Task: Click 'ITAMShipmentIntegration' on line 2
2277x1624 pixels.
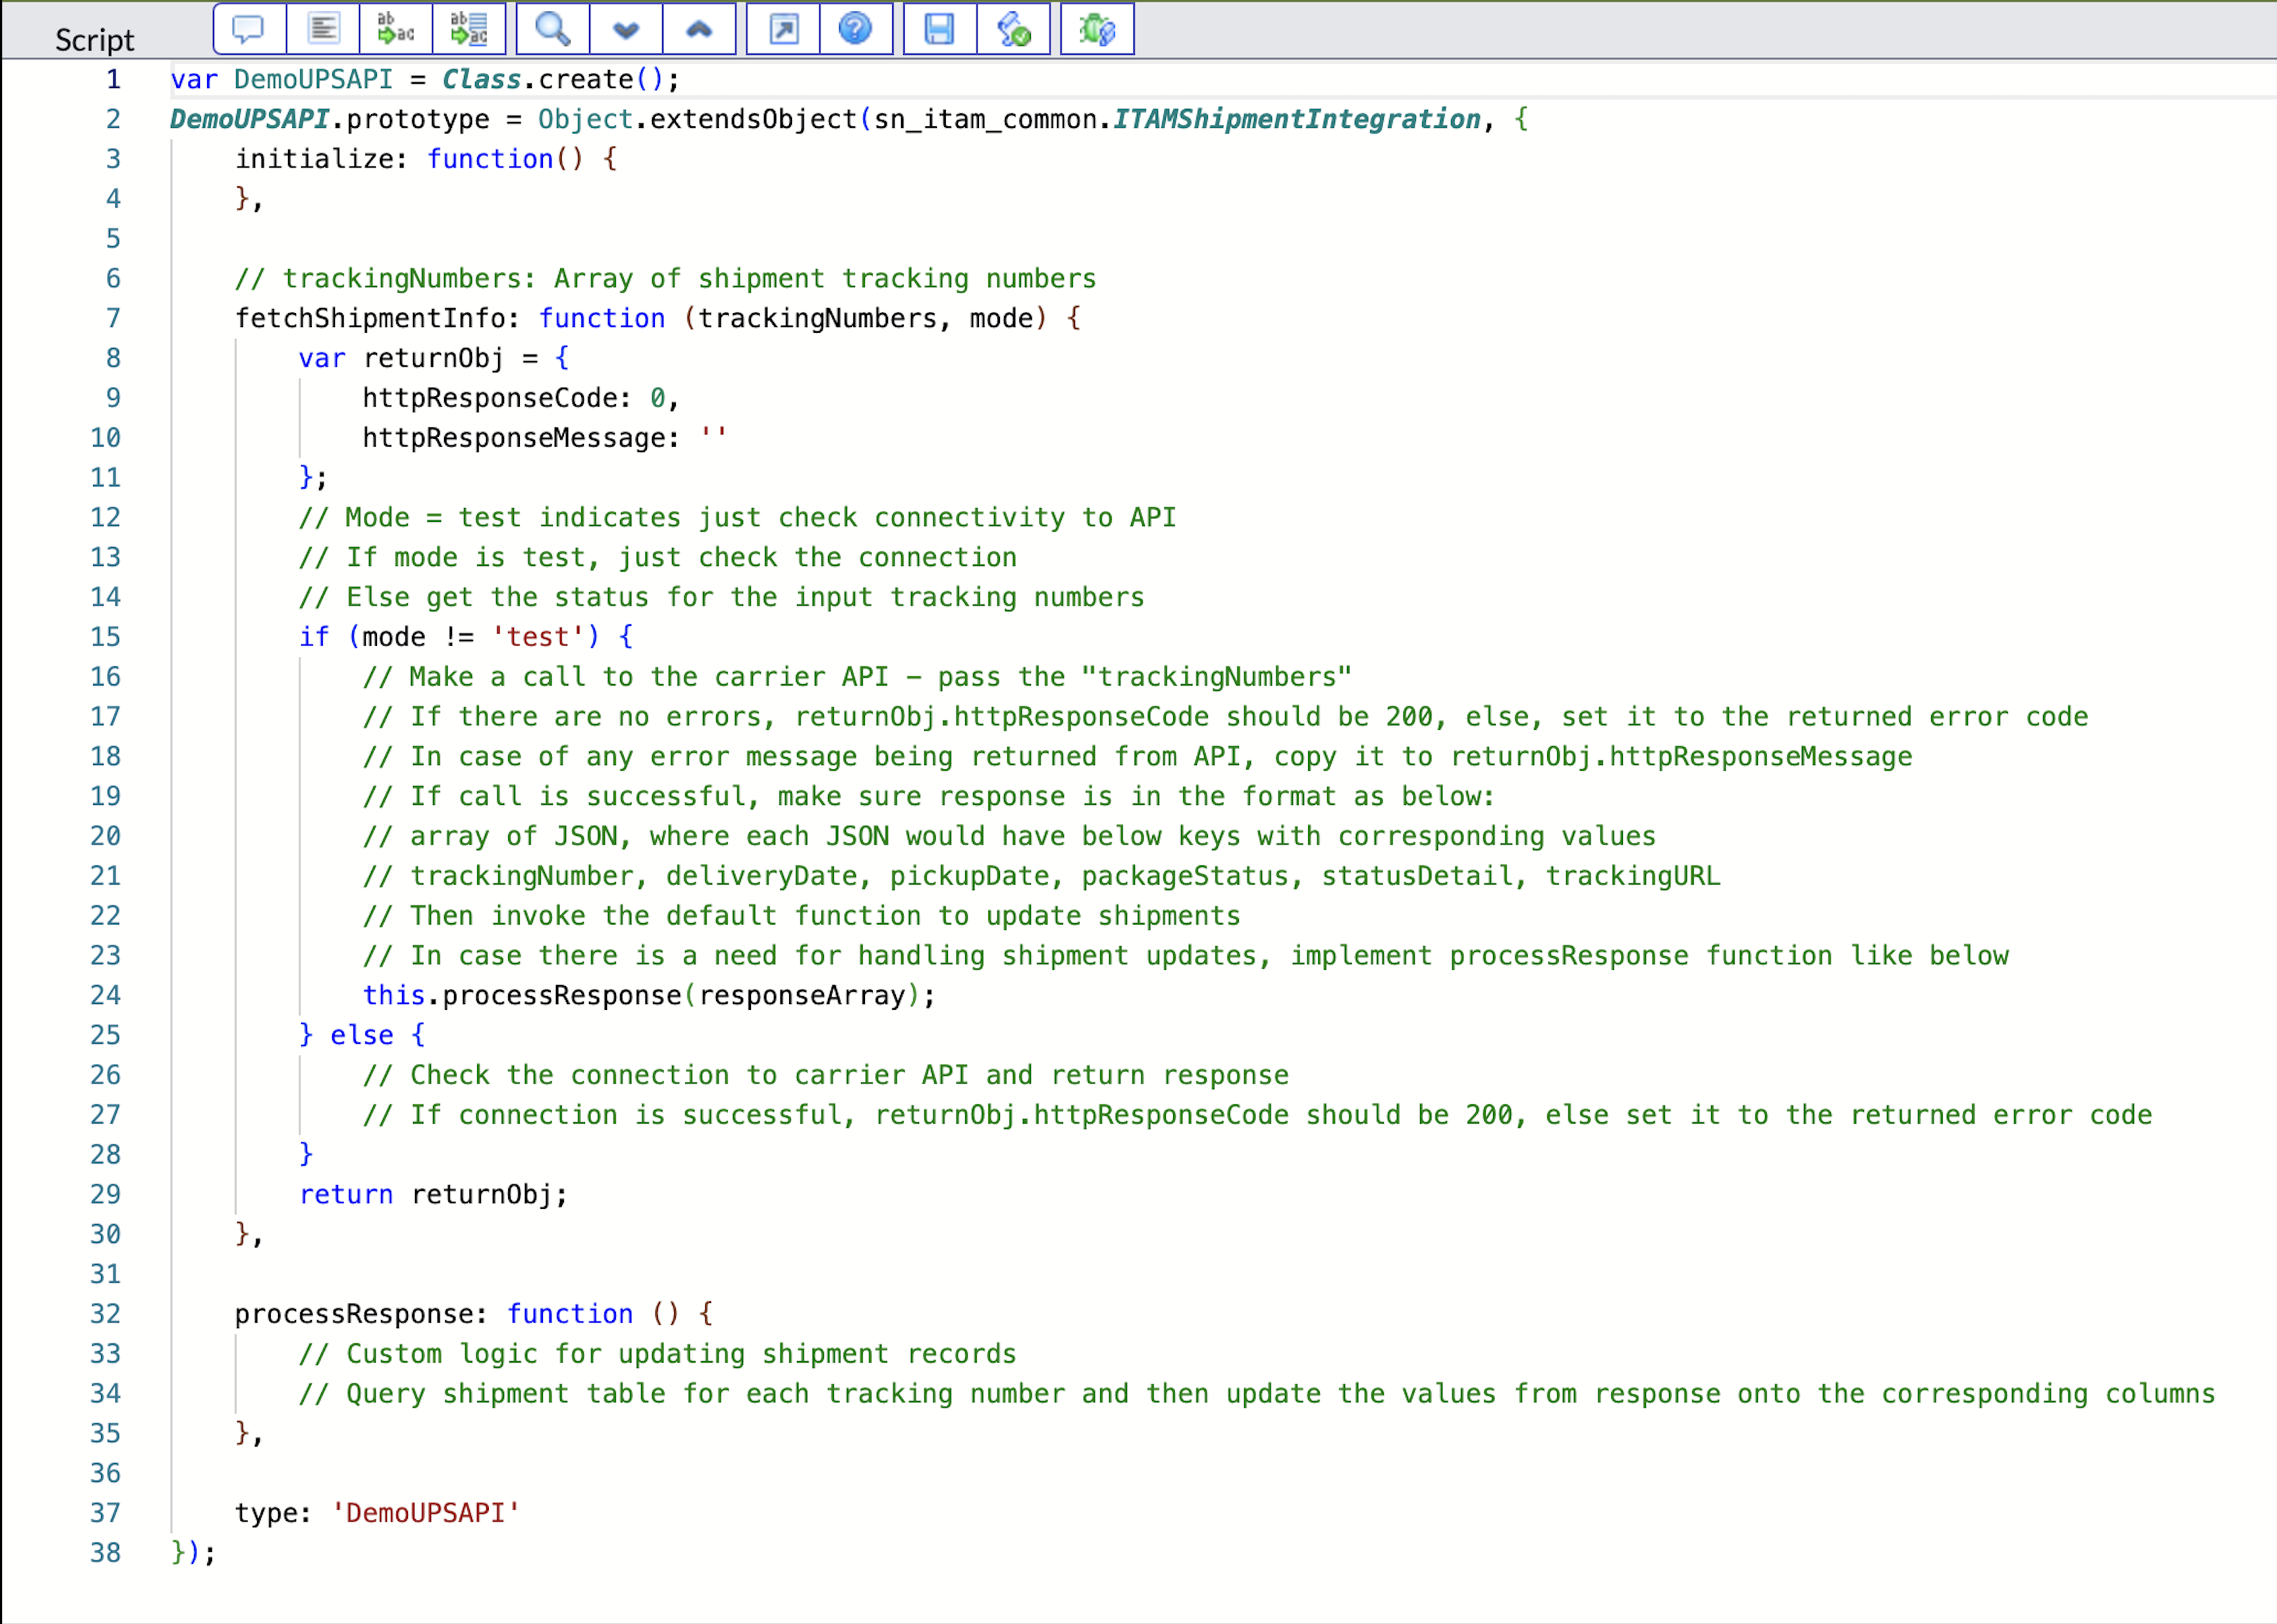Action: click(1296, 119)
